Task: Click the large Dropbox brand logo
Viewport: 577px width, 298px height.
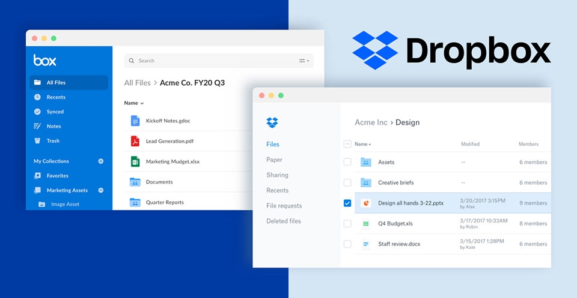Action: tap(451, 50)
